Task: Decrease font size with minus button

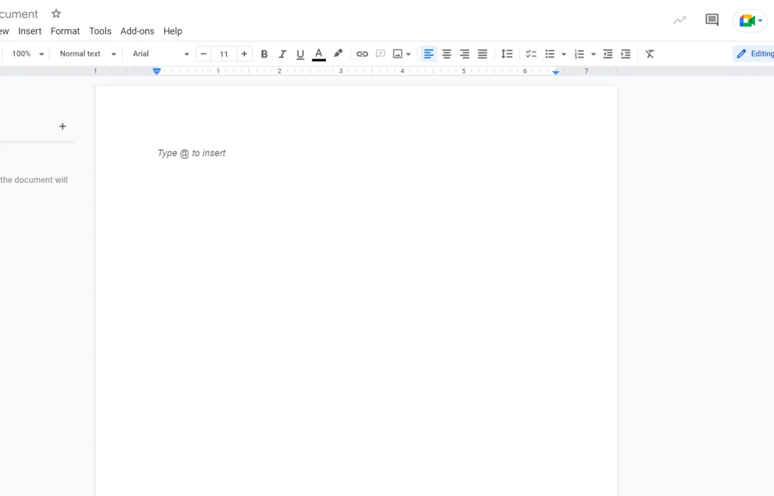Action: point(204,54)
